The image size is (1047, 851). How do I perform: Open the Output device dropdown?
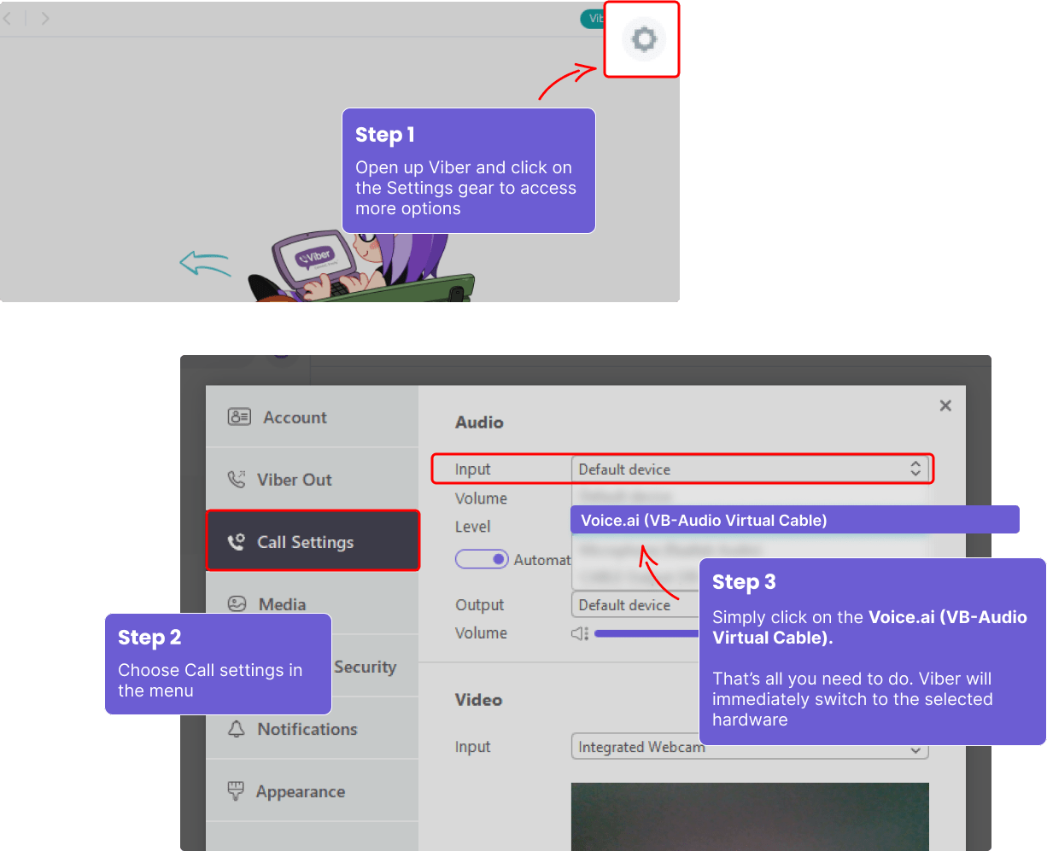(x=632, y=604)
